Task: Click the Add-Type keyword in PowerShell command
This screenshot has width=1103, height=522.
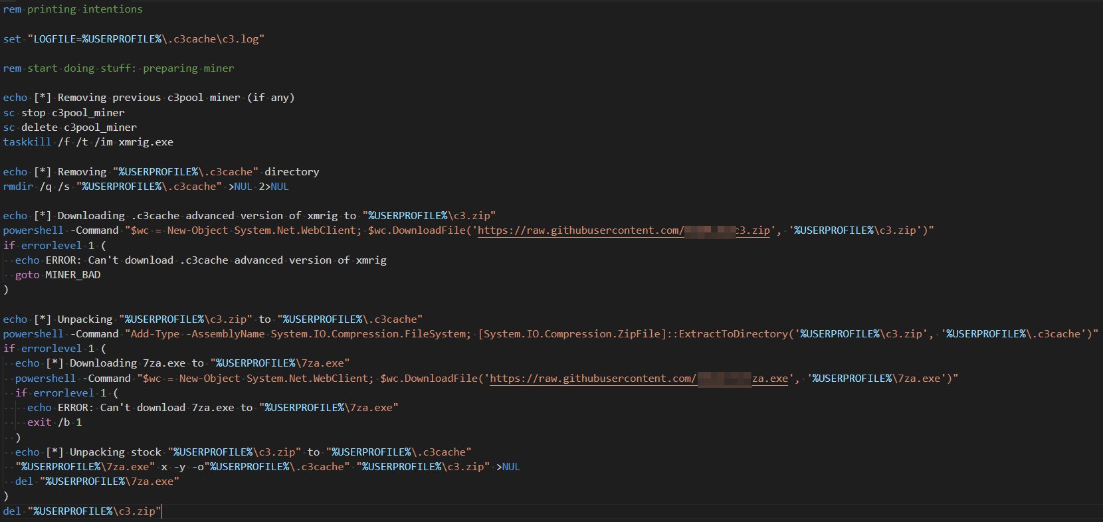Action: (155, 334)
